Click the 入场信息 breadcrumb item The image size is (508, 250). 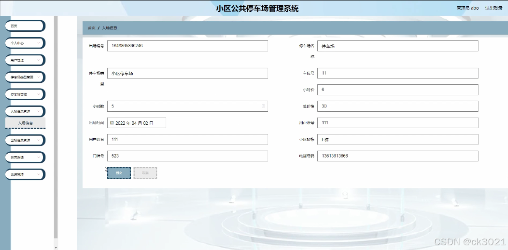[x=110, y=28]
